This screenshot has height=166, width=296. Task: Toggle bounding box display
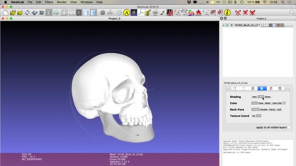coord(64,12)
